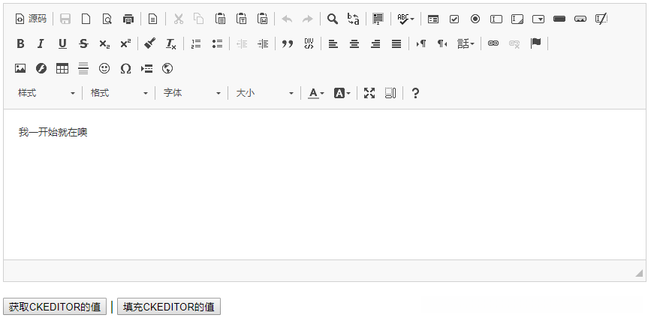This screenshot has width=651, height=321.
Task: Open the Replace tool
Action: (354, 19)
